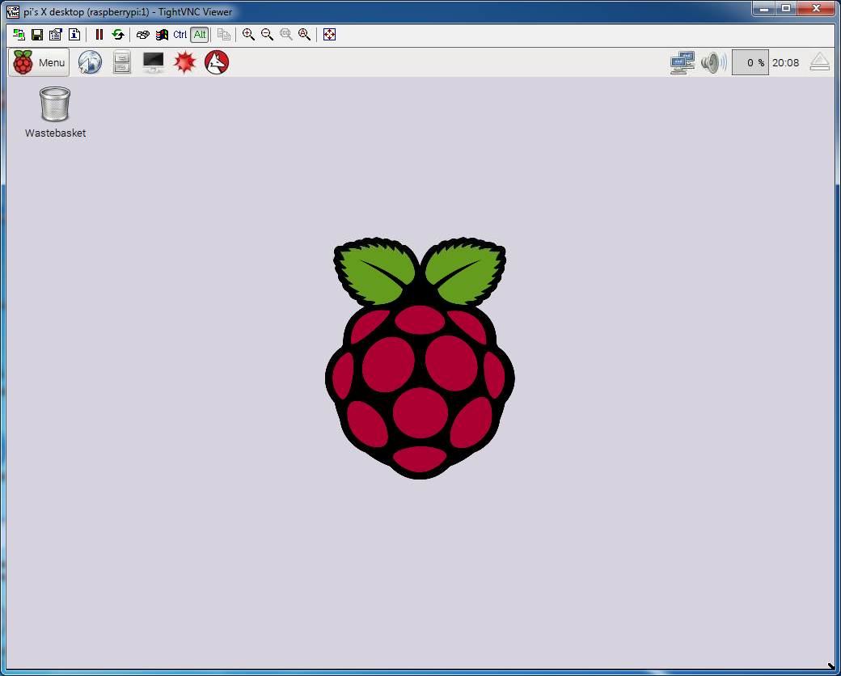Open the volume control speaker icon
This screenshot has height=676, width=841.
(x=713, y=63)
